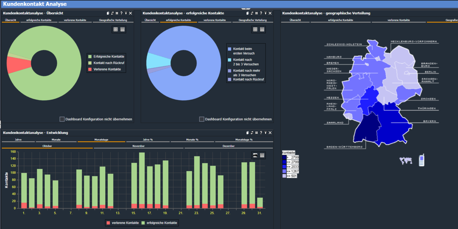Click table view icon in Entwicklung chart
The width and height of the screenshot is (458, 229).
tap(262, 155)
